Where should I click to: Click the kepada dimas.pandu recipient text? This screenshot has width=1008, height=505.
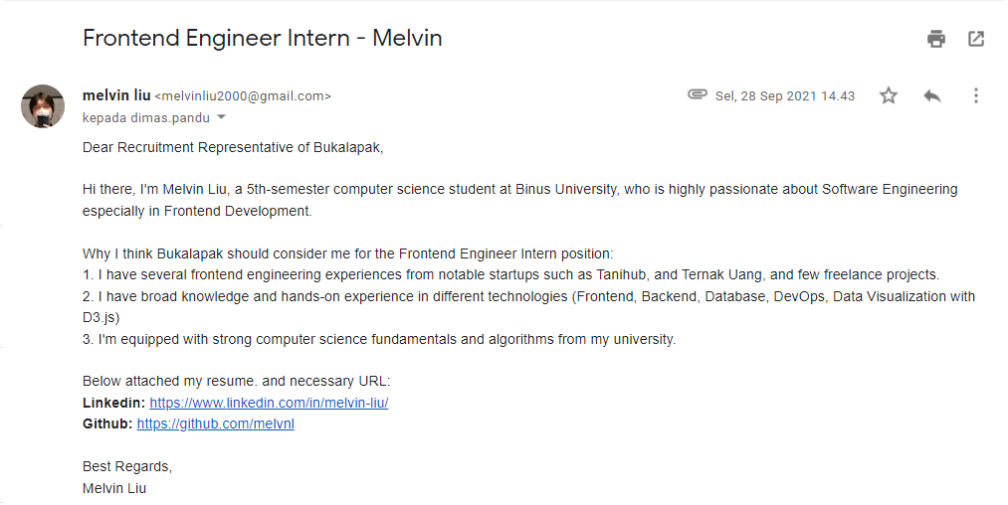click(146, 118)
